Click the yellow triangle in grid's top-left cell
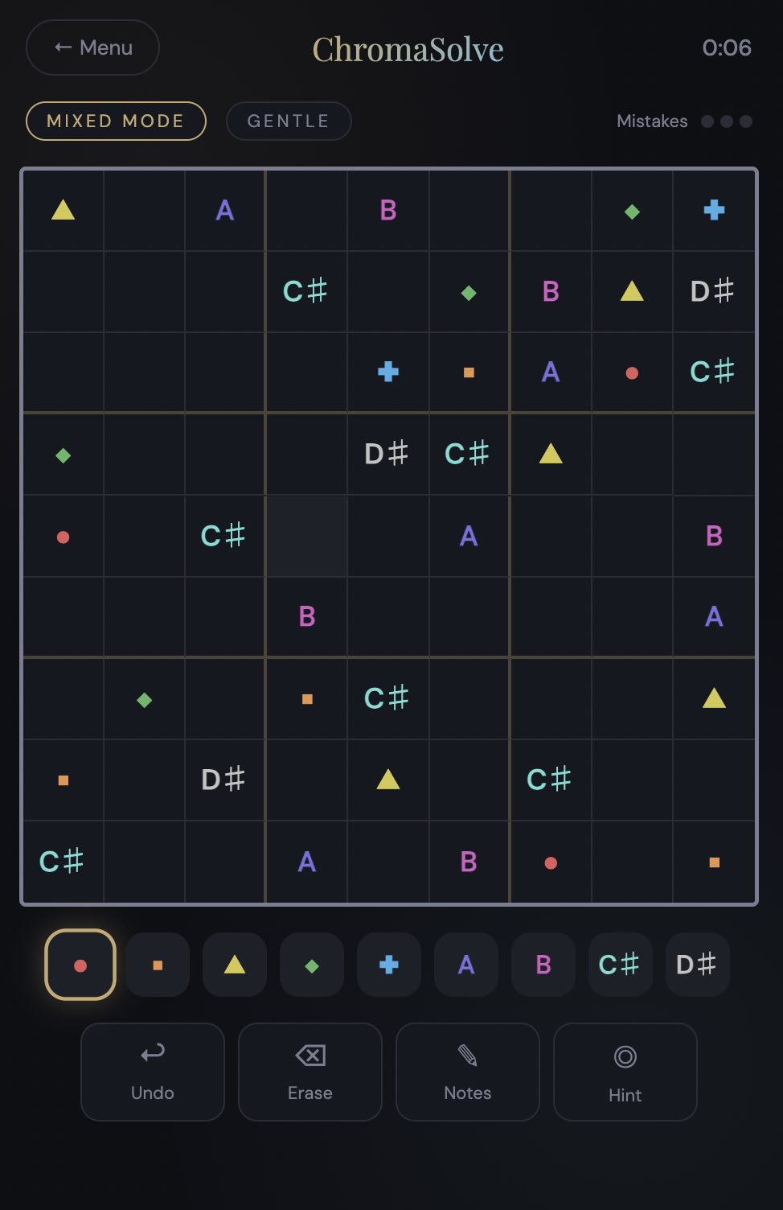This screenshot has width=783, height=1210. 63,211
